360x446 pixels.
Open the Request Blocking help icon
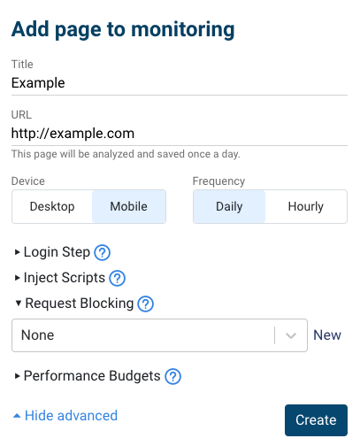(x=146, y=304)
